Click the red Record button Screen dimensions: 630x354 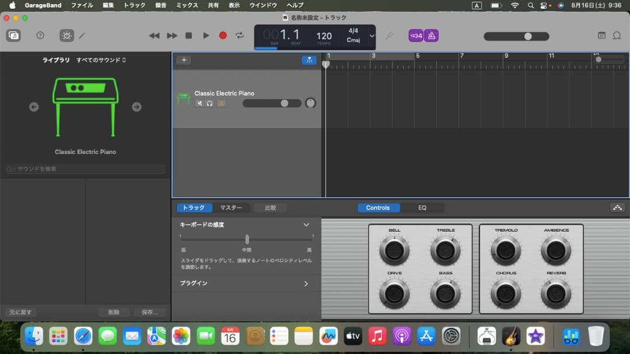(223, 36)
